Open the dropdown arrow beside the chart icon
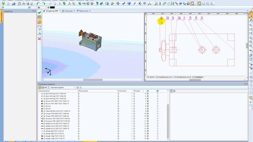 [17, 4]
